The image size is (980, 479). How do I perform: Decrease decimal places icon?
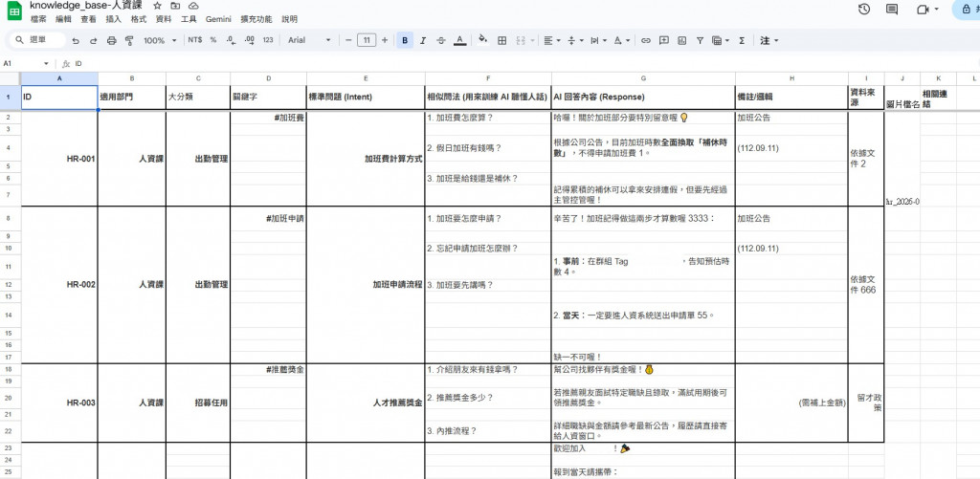pyautogui.click(x=231, y=40)
